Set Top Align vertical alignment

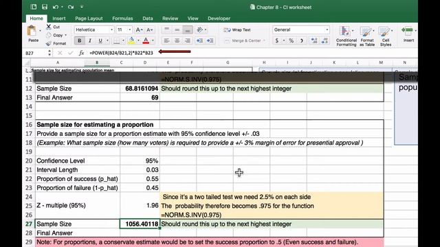click(166, 30)
